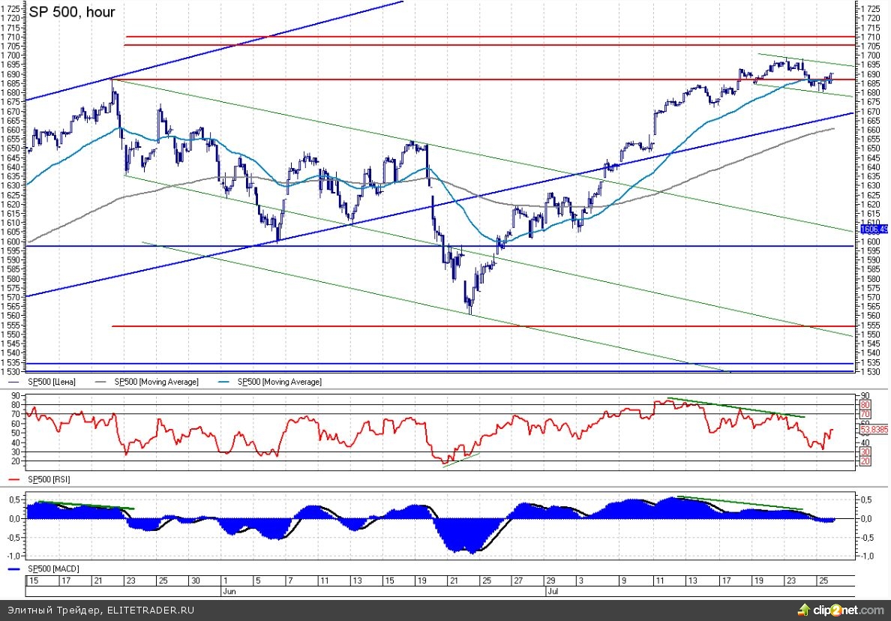The width and height of the screenshot is (891, 621).
Task: Click the Jul month label on time axis
Action: (551, 591)
